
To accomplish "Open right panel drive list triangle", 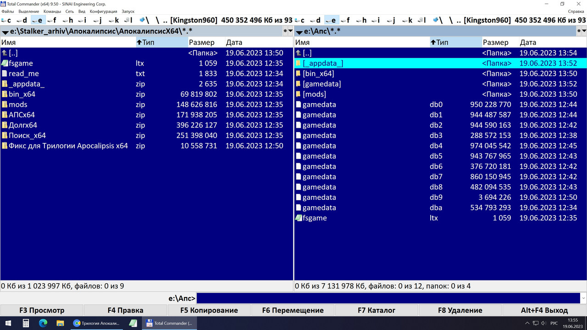I will tap(299, 32).
